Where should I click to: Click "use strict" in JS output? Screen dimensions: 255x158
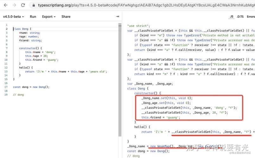click(139, 26)
